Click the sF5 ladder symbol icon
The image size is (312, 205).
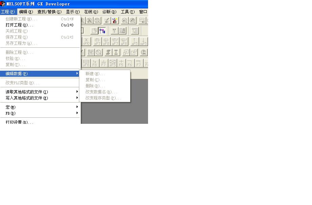(x=112, y=63)
